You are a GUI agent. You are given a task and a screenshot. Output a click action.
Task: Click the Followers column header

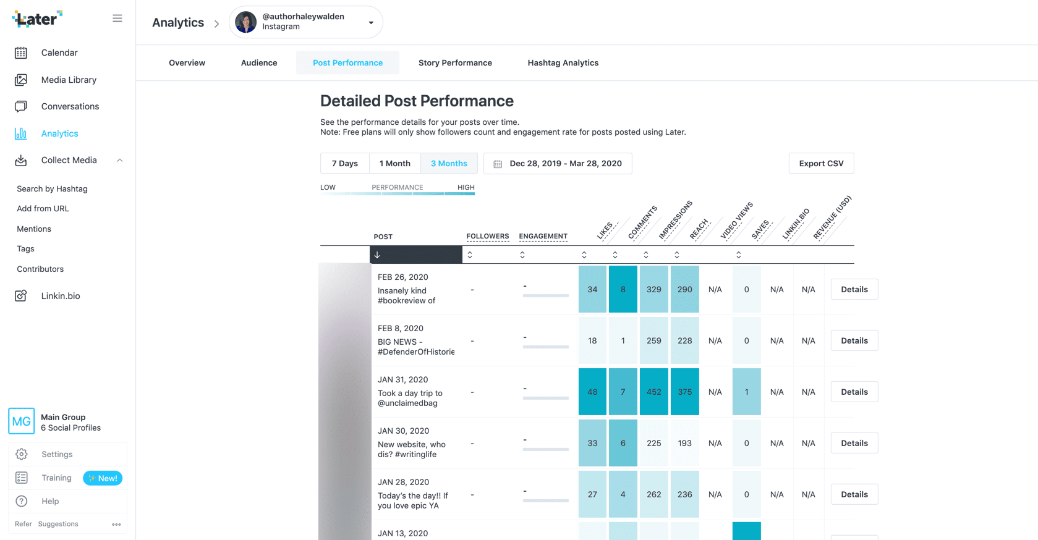(x=487, y=237)
